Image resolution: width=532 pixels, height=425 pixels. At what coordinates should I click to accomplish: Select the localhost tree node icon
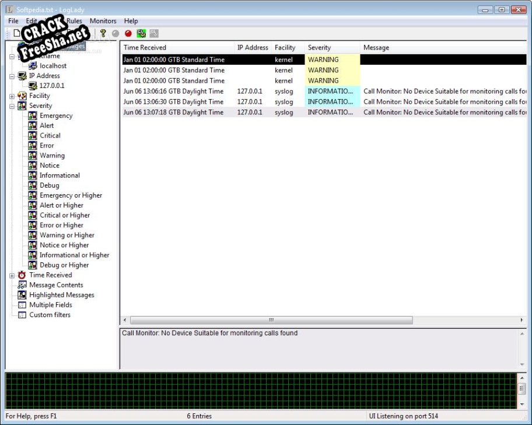(x=33, y=66)
